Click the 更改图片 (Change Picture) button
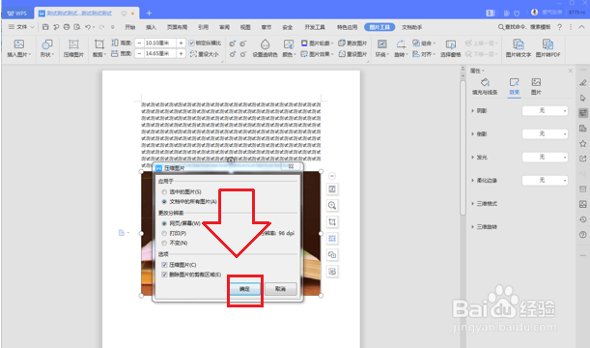This screenshot has width=590, height=348. click(352, 43)
